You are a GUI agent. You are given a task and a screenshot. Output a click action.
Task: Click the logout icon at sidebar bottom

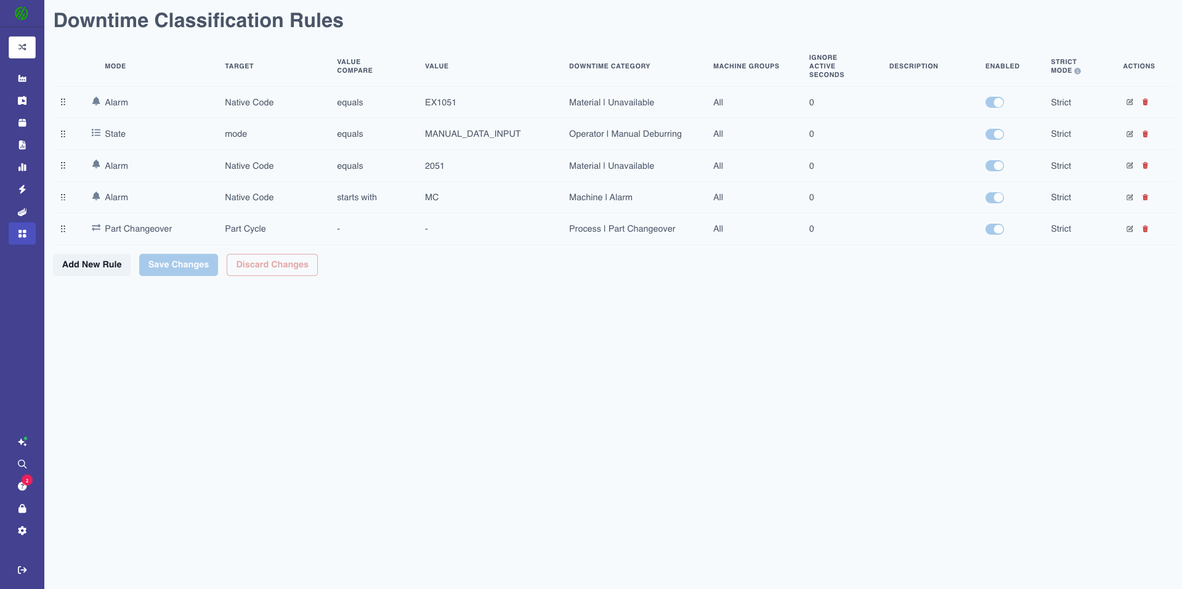click(22, 570)
